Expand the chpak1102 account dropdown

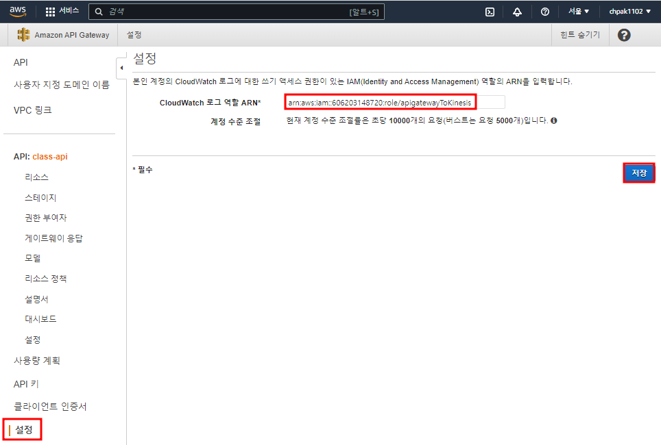[x=630, y=12]
